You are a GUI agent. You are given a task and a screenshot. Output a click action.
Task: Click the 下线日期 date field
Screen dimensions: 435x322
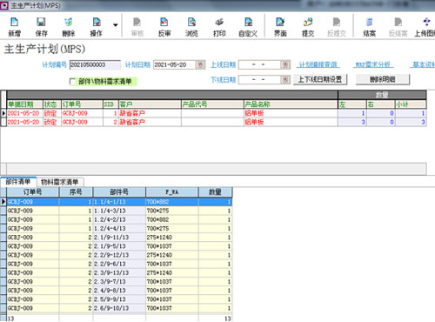(260, 79)
